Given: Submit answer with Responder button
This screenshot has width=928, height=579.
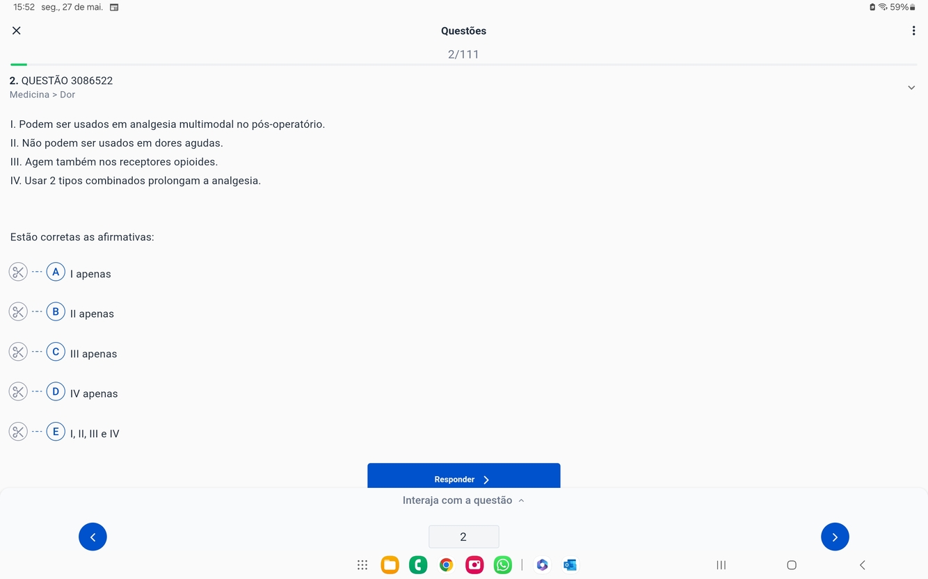Looking at the screenshot, I should tap(463, 476).
